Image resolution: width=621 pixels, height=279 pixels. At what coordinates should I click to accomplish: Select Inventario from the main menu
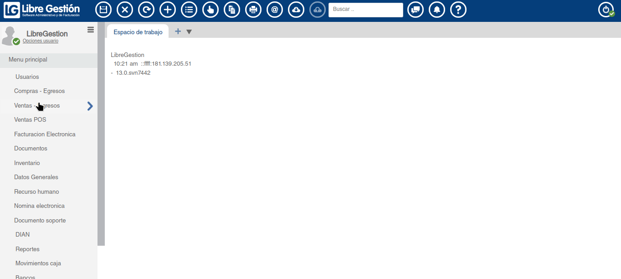[27, 163]
